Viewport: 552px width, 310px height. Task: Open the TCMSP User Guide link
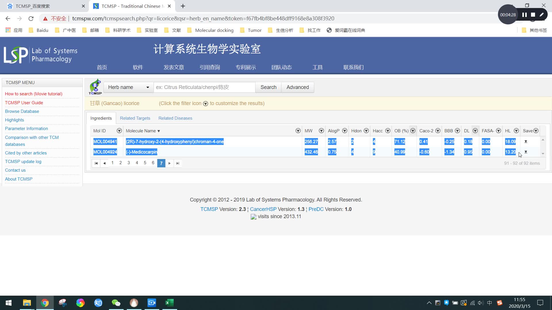point(24,103)
